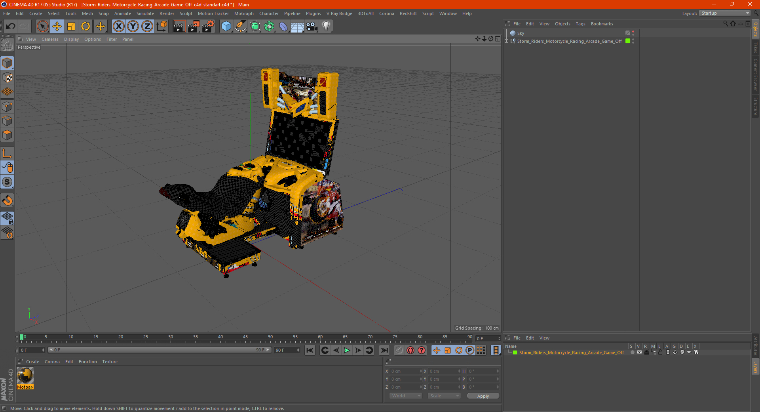Viewport: 760px width, 412px height.
Task: Switch to Texture mode in left palette
Action: pyautogui.click(x=7, y=78)
